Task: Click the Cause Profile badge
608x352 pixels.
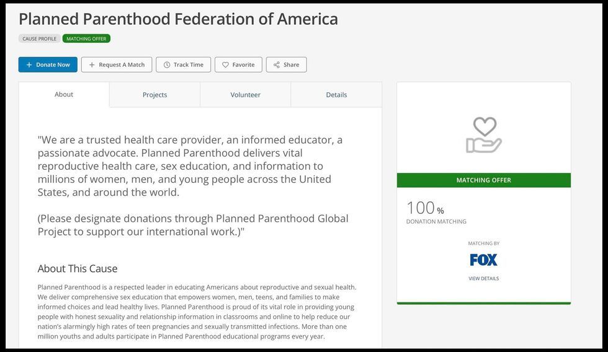Action: pyautogui.click(x=39, y=39)
